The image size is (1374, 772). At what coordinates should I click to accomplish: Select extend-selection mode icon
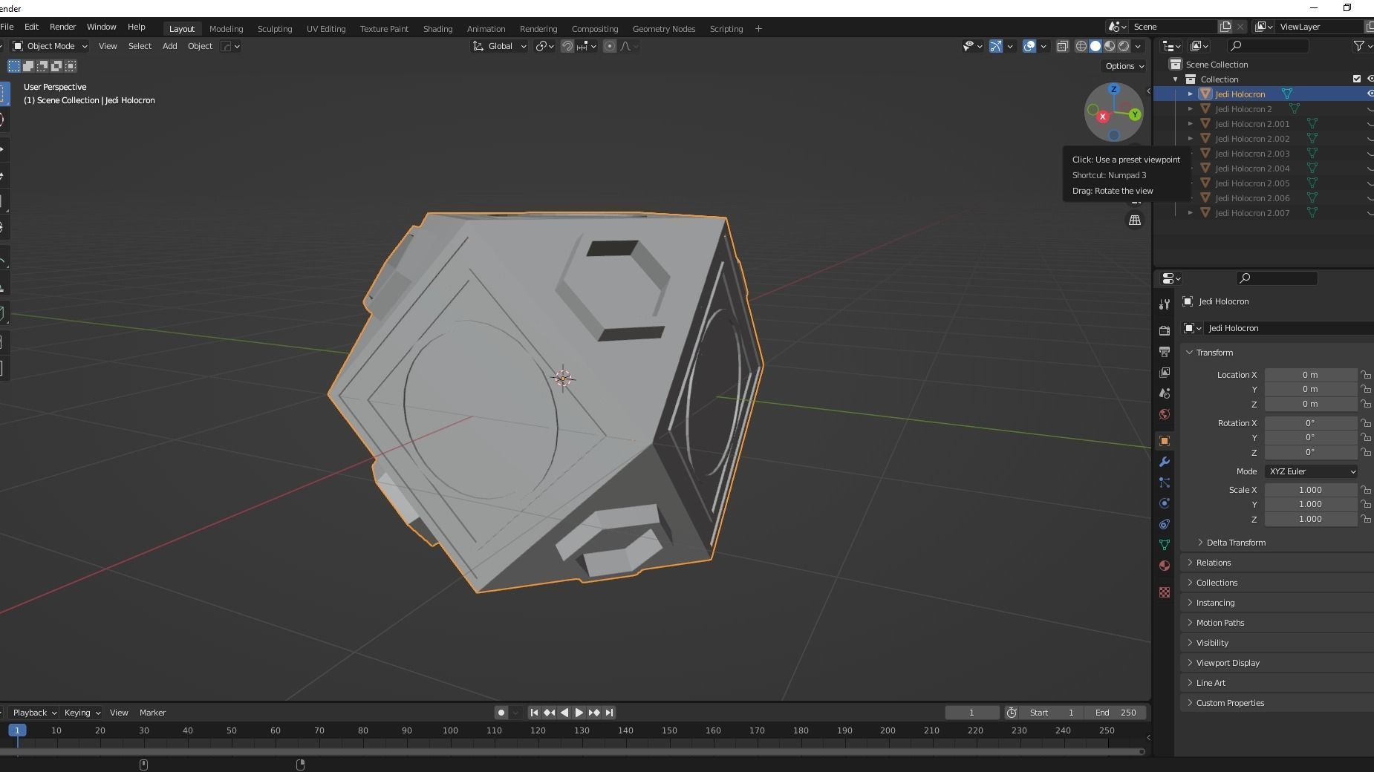click(28, 66)
